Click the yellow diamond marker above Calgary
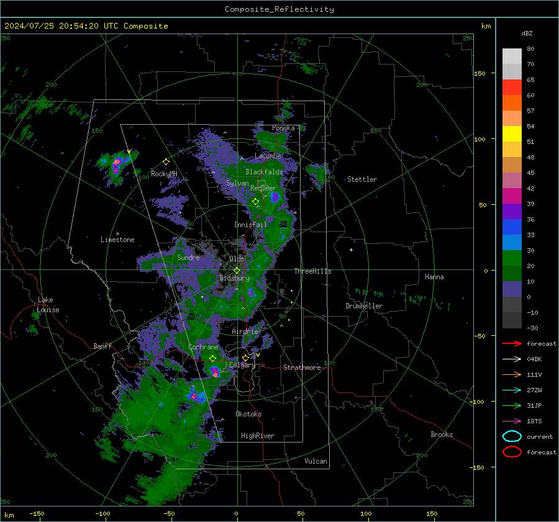Screen dimensions: 559x522 (245, 358)
